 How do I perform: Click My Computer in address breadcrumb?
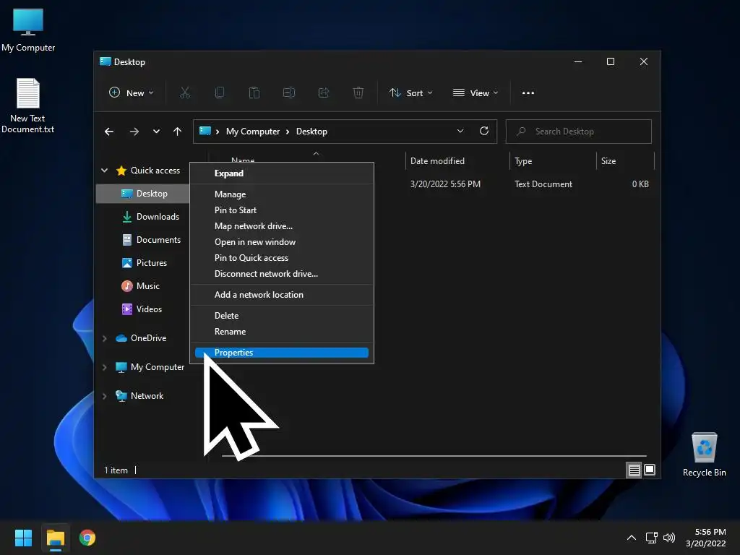click(x=253, y=132)
